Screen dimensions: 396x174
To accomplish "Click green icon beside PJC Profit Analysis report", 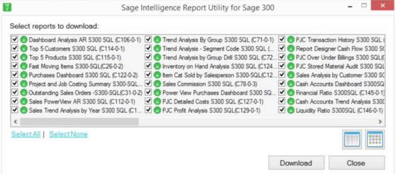I will click(157, 110).
